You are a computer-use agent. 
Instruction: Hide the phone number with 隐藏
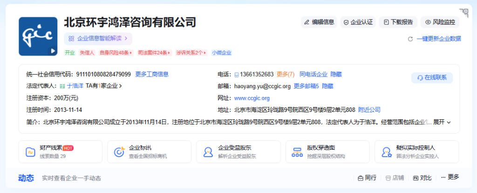336,74
